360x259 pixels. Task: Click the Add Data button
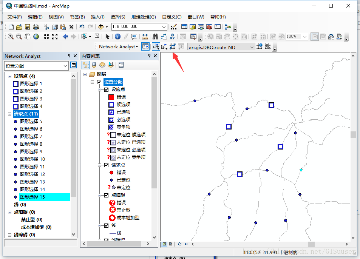101,26
